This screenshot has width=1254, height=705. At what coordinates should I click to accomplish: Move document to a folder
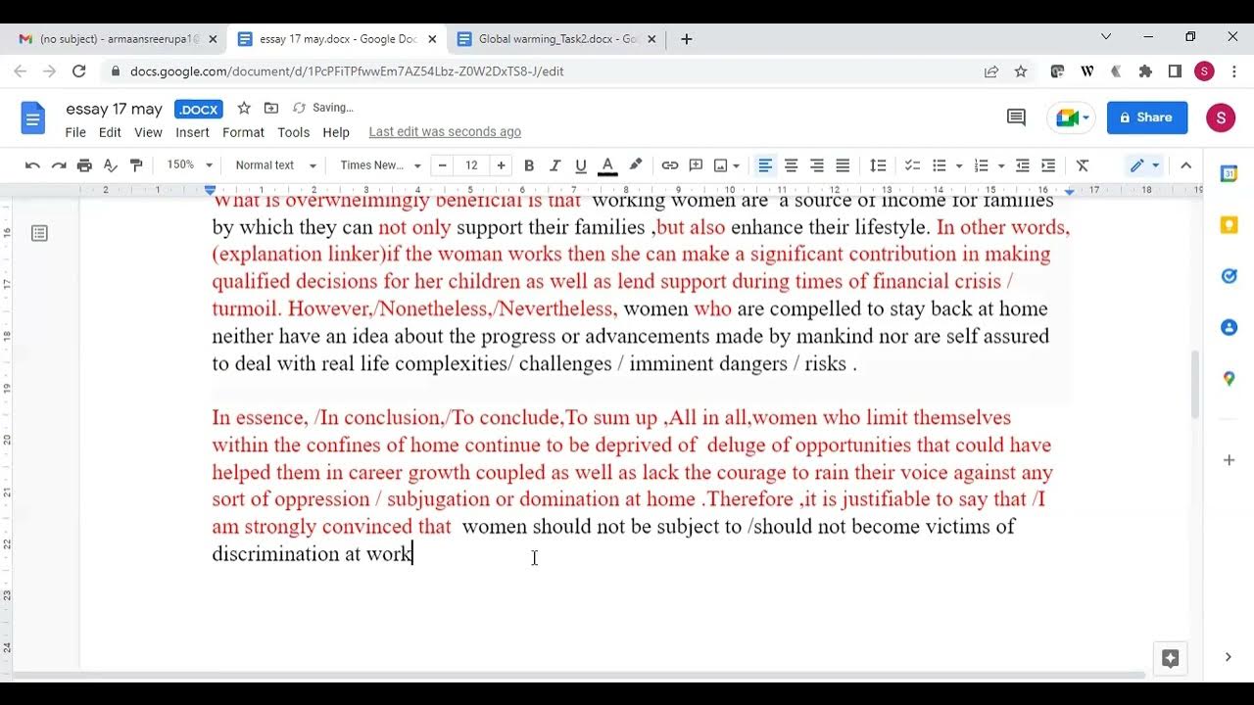pos(271,108)
